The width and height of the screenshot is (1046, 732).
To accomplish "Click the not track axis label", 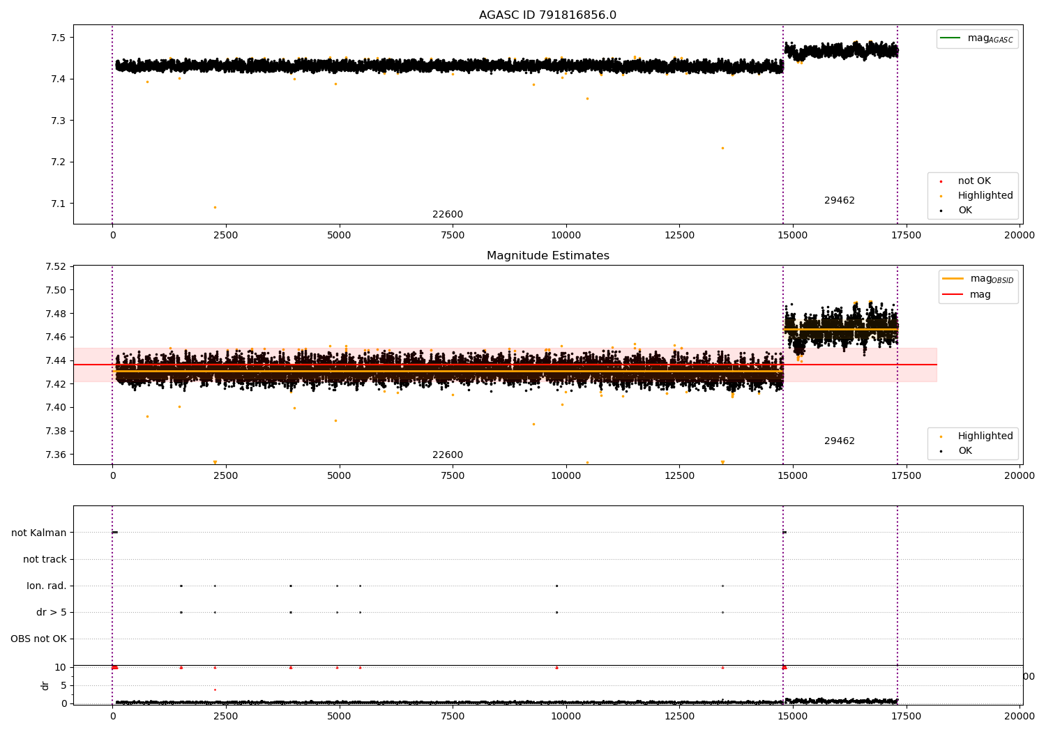I will [45, 560].
